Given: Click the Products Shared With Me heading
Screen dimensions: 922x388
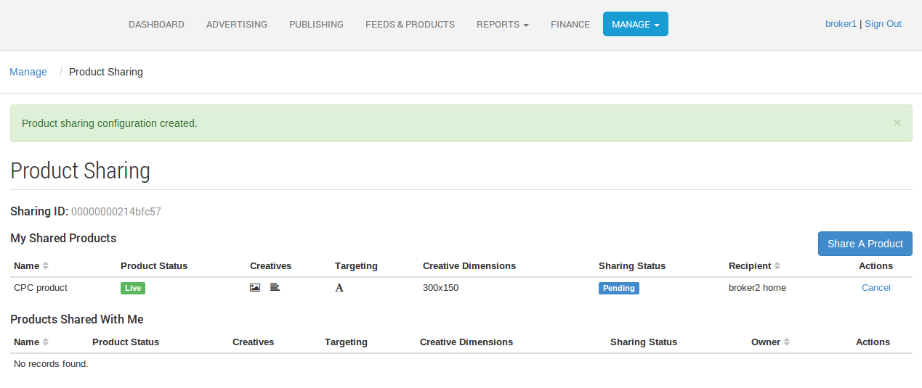Looking at the screenshot, I should tap(77, 319).
